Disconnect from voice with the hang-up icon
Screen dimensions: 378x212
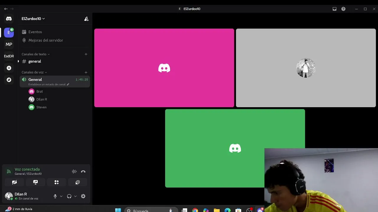tap(83, 171)
